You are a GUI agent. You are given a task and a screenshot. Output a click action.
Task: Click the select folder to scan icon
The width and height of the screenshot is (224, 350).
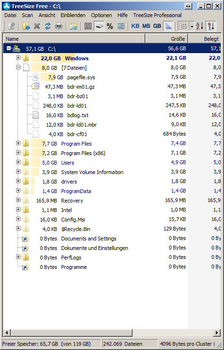[26, 27]
